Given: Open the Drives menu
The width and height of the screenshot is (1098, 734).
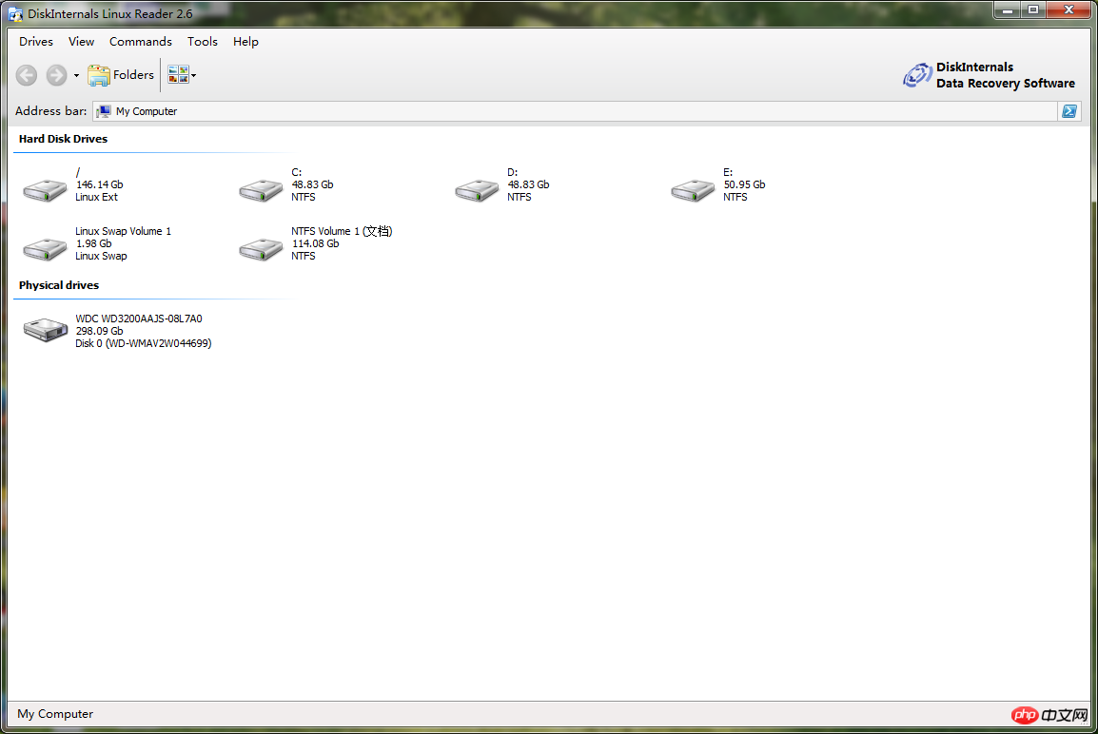Looking at the screenshot, I should pyautogui.click(x=36, y=41).
